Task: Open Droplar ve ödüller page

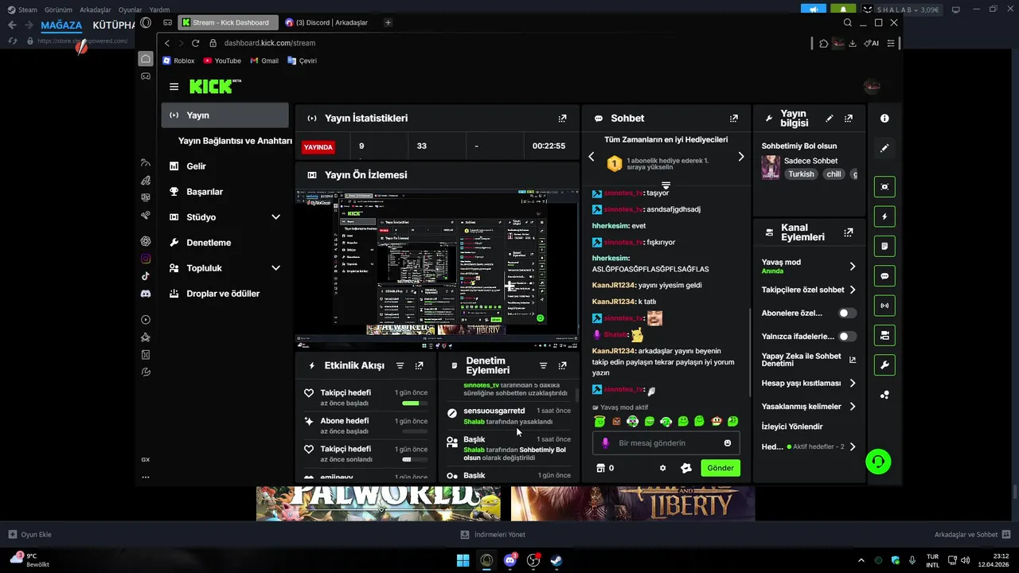Action: click(224, 294)
